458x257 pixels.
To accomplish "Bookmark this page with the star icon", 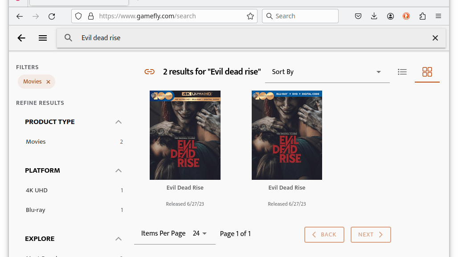I will coord(250,16).
